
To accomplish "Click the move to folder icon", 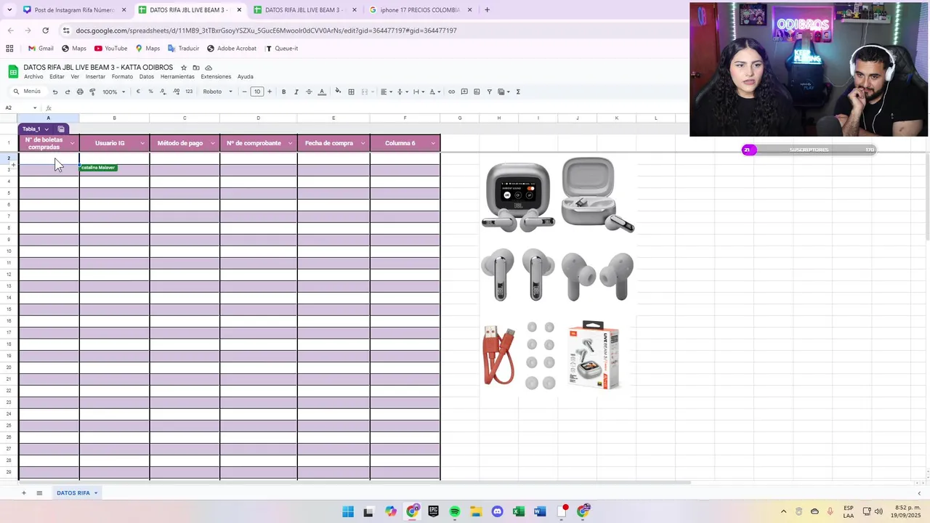I will click(196, 68).
